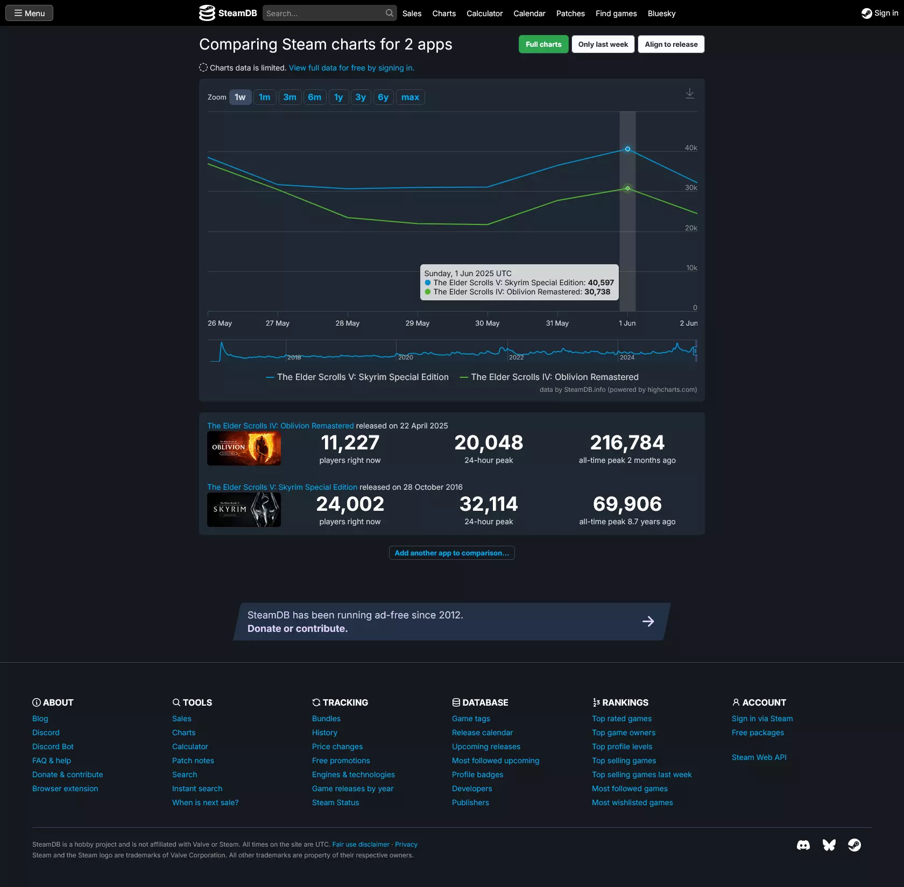Open Top rated games link
Image resolution: width=904 pixels, height=887 pixels.
(621, 719)
